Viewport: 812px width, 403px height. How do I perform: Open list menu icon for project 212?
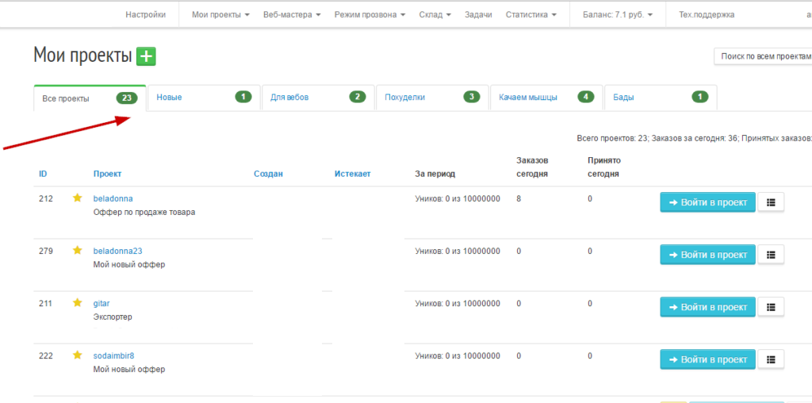[x=771, y=202]
